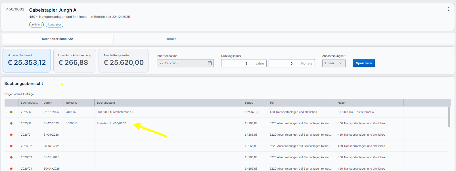Click the 'aktiviert' status badge
The image size is (456, 171).
tap(36, 25)
